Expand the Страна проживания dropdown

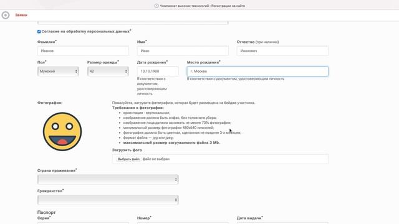coord(108,180)
